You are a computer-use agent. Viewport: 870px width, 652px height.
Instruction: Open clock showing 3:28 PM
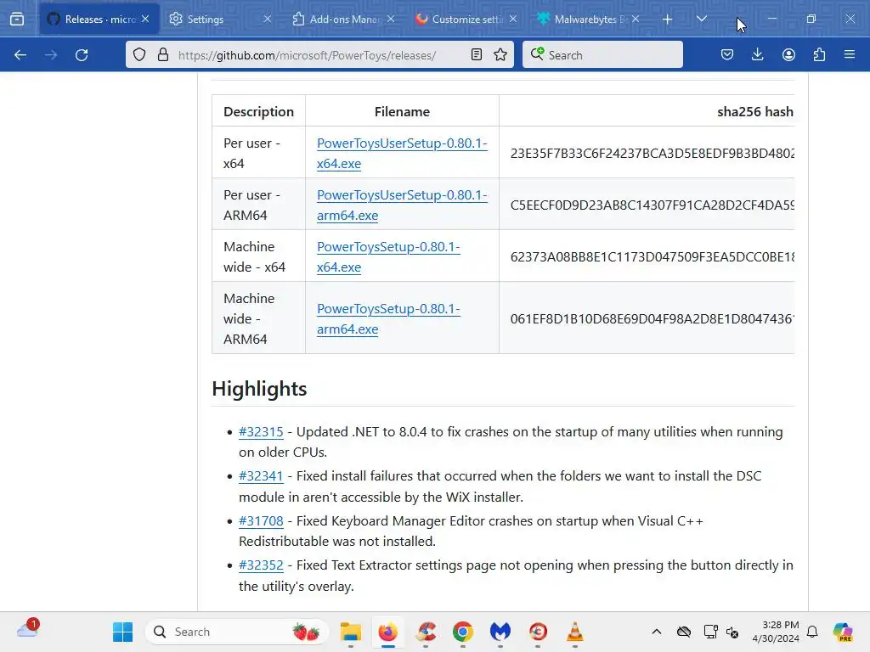point(776,632)
